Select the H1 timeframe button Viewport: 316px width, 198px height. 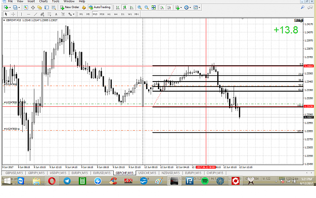click(109, 14)
